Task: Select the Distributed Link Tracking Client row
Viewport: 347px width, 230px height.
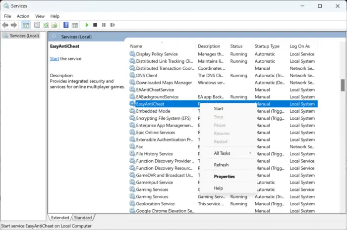Action: pos(223,61)
